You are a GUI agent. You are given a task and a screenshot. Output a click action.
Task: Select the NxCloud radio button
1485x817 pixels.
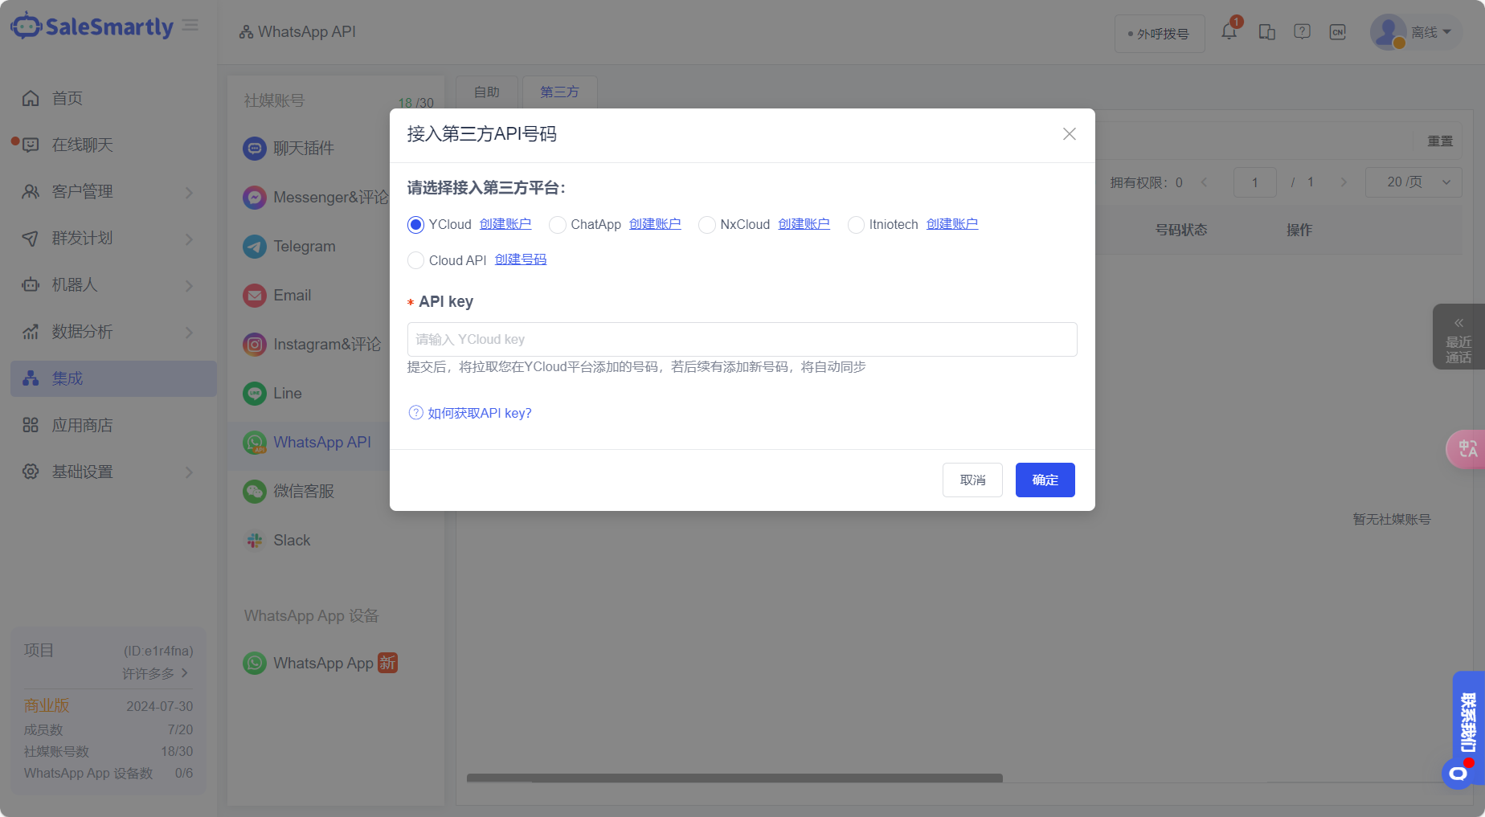pyautogui.click(x=707, y=225)
